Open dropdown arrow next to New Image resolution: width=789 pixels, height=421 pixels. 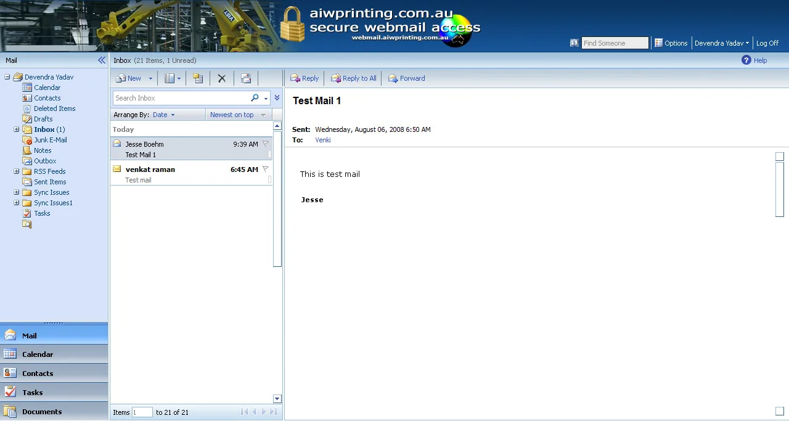(x=150, y=79)
